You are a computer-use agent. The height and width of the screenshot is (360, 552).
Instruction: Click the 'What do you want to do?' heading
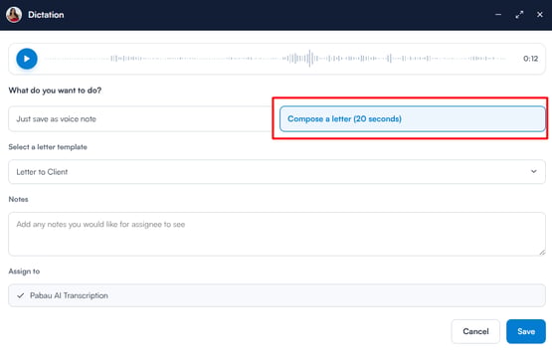(x=55, y=90)
